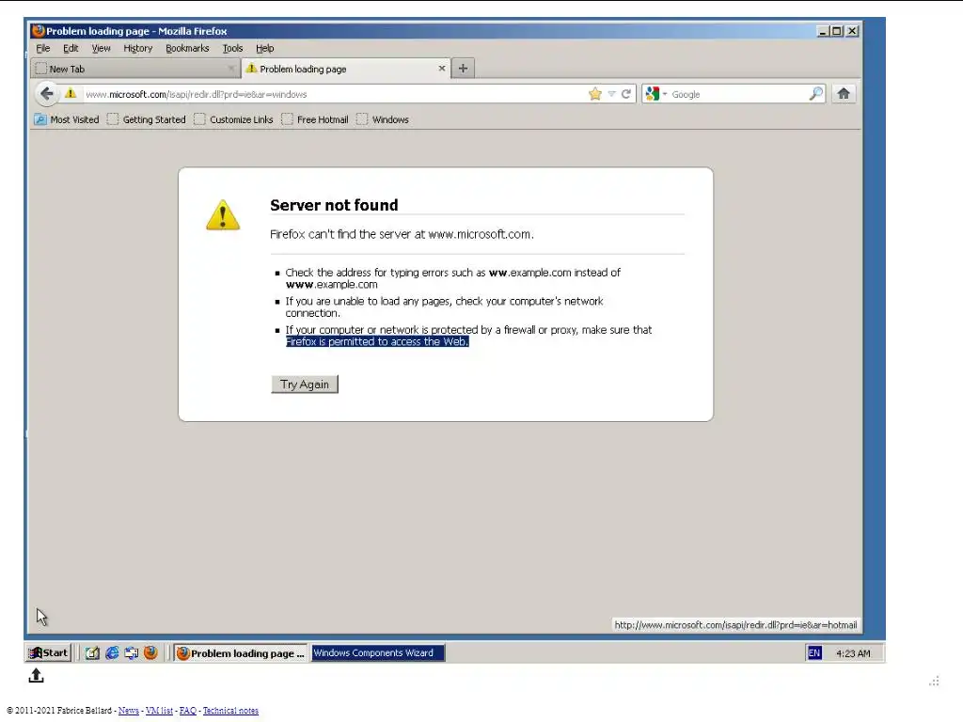Click the highlighted text 'Firefox is permitted to access the Web.'
Viewport: 963px width, 722px height.
pos(377,341)
